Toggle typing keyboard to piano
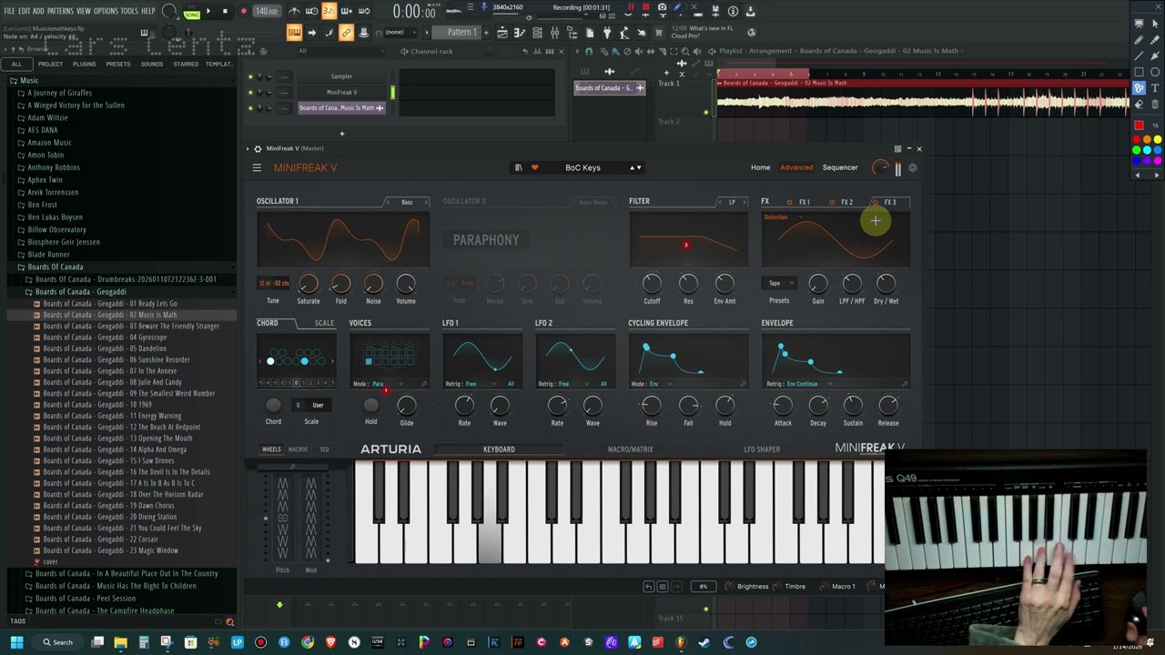 (x=294, y=33)
